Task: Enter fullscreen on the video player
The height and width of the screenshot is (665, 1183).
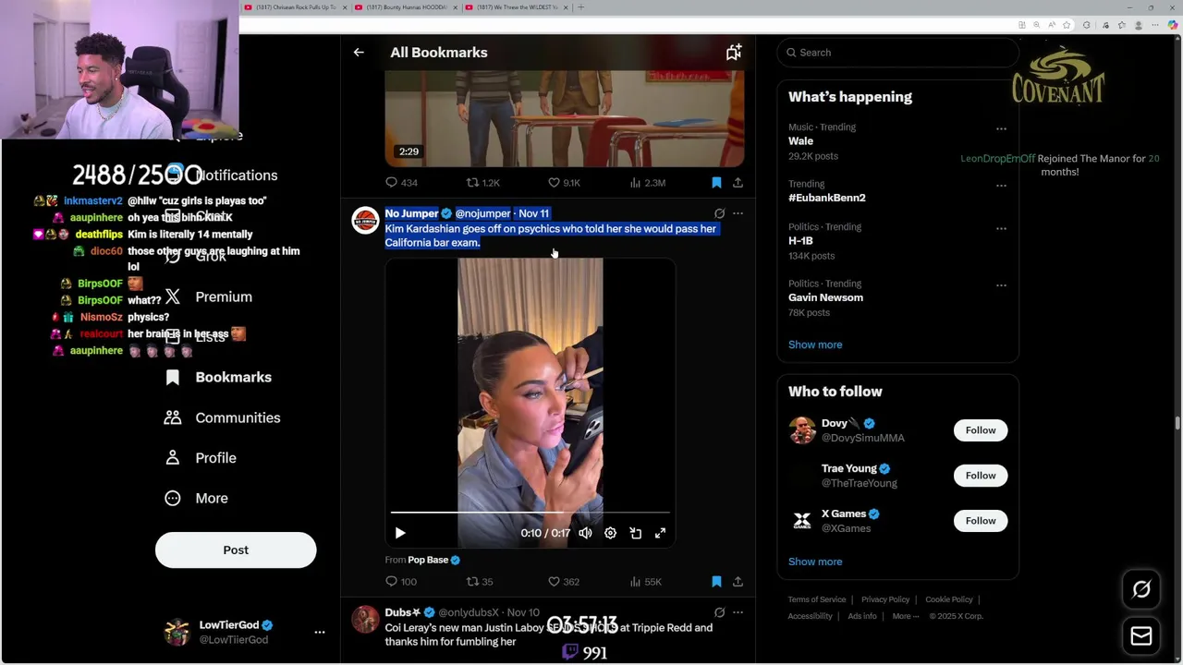Action: pyautogui.click(x=660, y=533)
